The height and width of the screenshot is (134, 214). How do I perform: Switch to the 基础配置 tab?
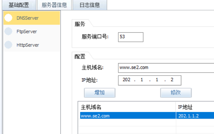[19, 5]
